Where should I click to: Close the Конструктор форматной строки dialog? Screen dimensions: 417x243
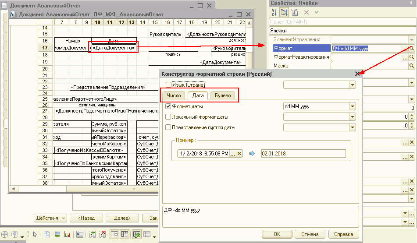click(357, 74)
